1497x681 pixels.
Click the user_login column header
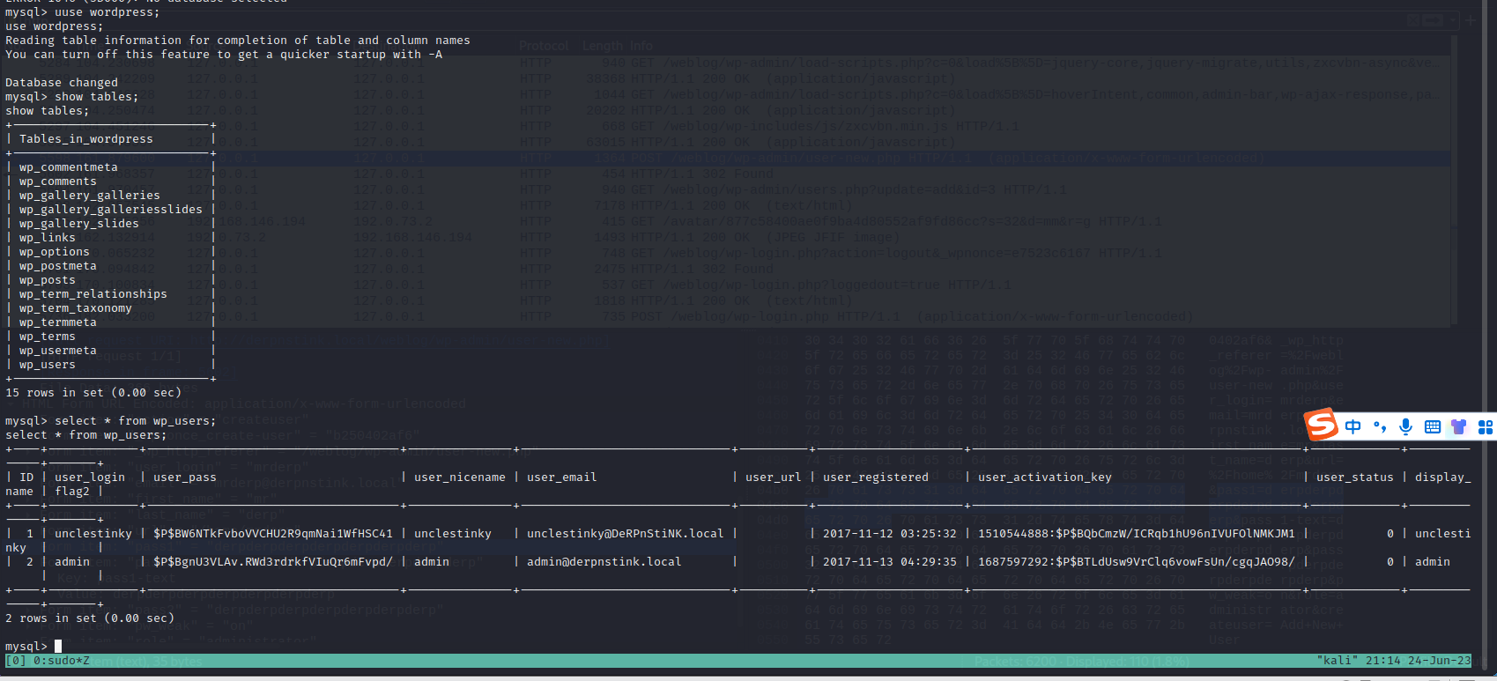point(90,477)
